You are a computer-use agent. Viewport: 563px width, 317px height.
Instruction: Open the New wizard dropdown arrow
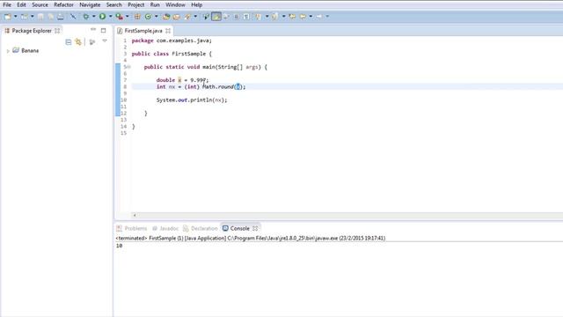click(16, 17)
